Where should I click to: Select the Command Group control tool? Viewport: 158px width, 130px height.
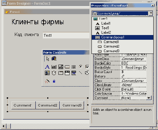tap(74, 67)
